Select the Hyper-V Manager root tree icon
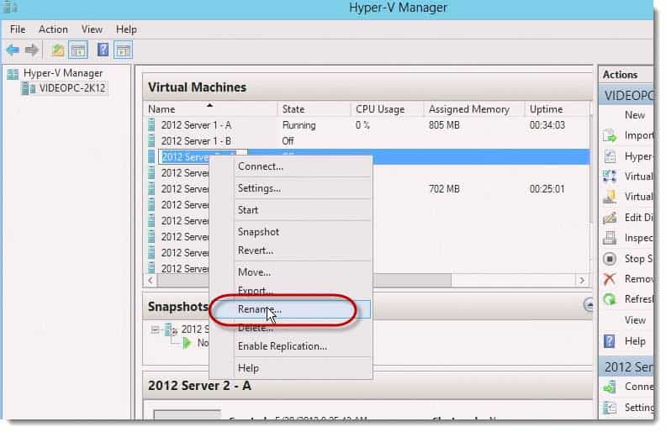Viewport: 666px width, 432px height. click(13, 74)
